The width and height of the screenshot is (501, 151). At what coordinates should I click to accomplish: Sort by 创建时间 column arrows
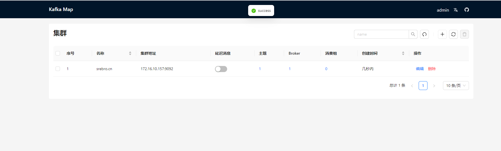tap(403, 53)
